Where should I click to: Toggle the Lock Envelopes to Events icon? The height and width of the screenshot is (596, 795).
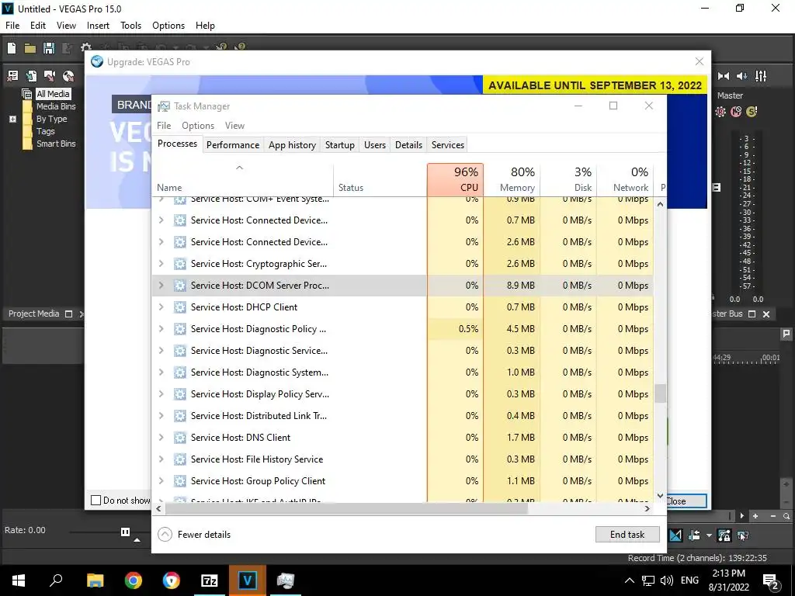(x=724, y=535)
